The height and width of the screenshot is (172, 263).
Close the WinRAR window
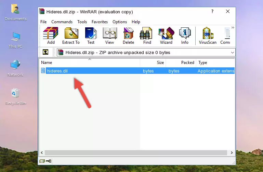(228, 11)
